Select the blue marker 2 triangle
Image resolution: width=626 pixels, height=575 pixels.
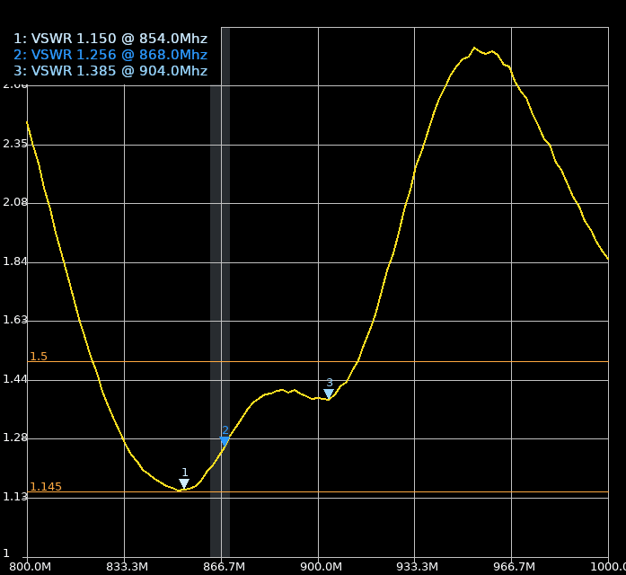[225, 441]
